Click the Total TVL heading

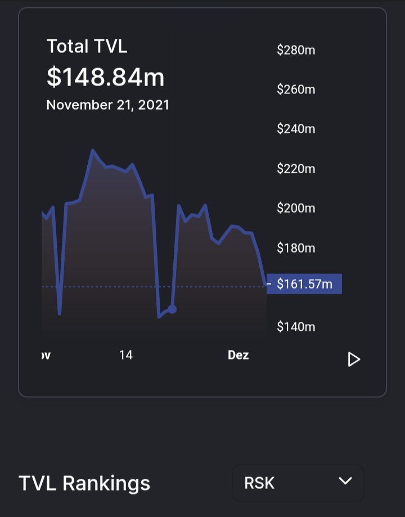[87, 46]
